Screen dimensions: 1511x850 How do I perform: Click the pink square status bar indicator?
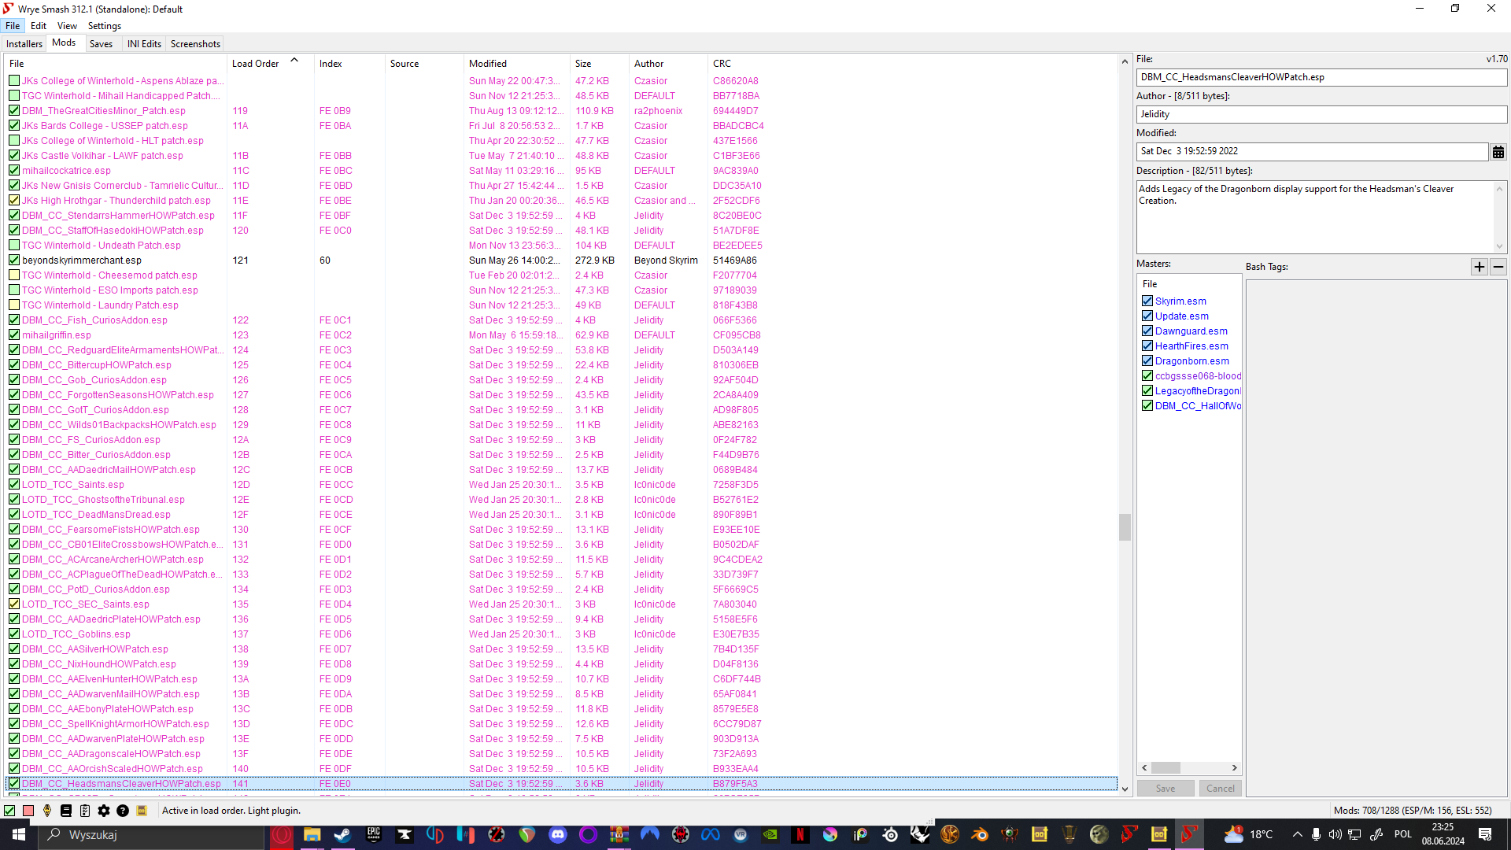pyautogui.click(x=28, y=811)
